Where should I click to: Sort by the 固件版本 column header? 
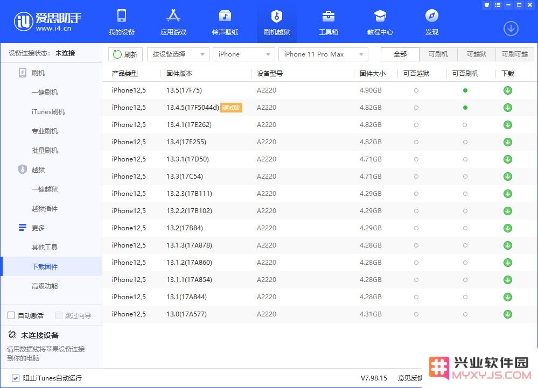coord(179,73)
